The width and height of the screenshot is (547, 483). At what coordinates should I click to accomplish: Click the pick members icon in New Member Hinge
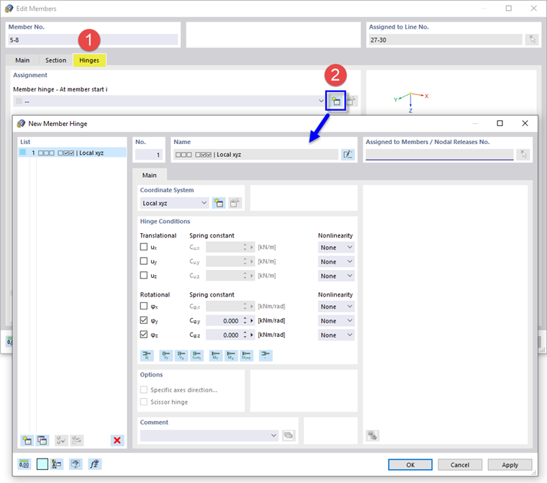523,154
